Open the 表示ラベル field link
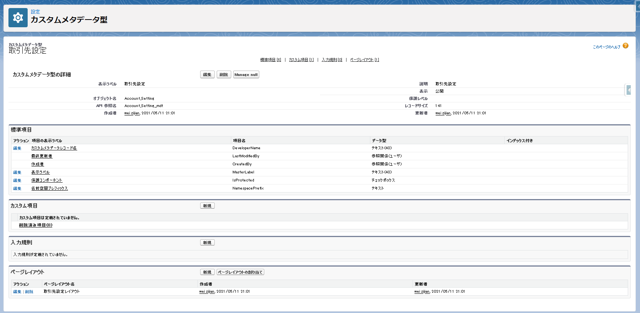The image size is (640, 313). [41, 172]
